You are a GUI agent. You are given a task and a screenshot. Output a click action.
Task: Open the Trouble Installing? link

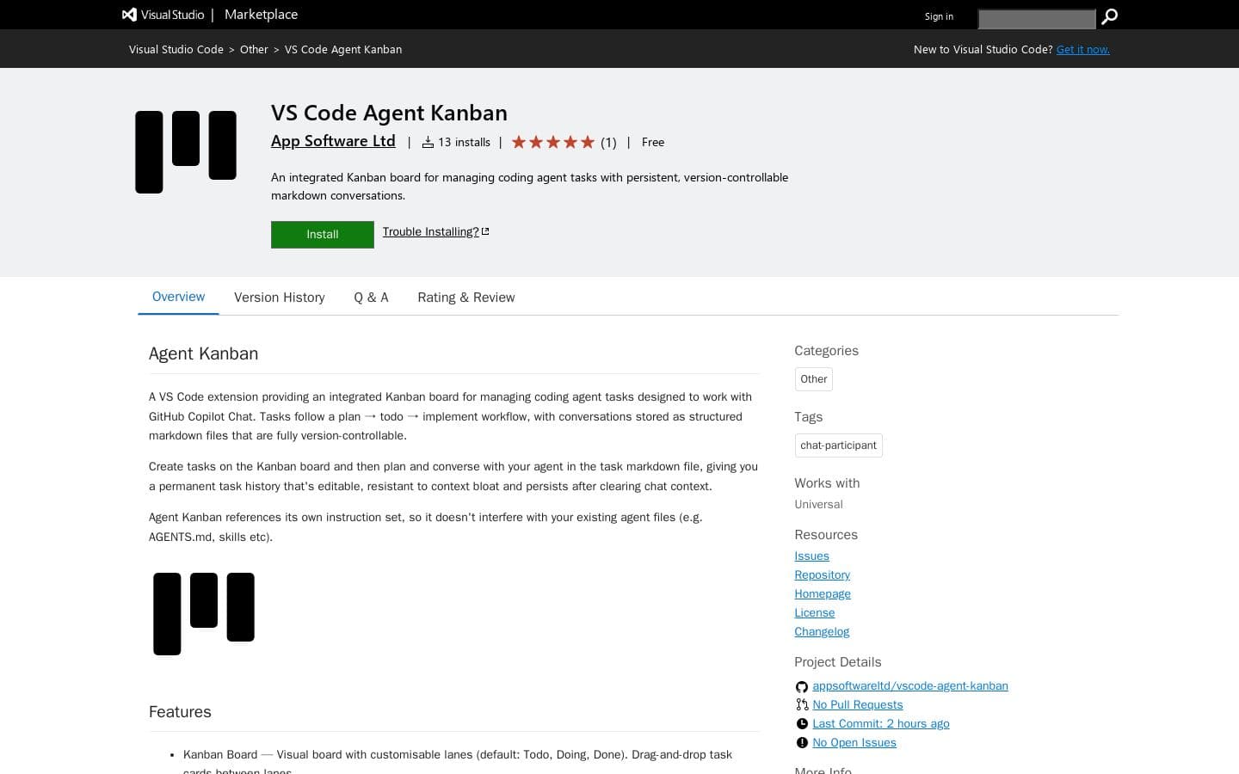coord(435,231)
